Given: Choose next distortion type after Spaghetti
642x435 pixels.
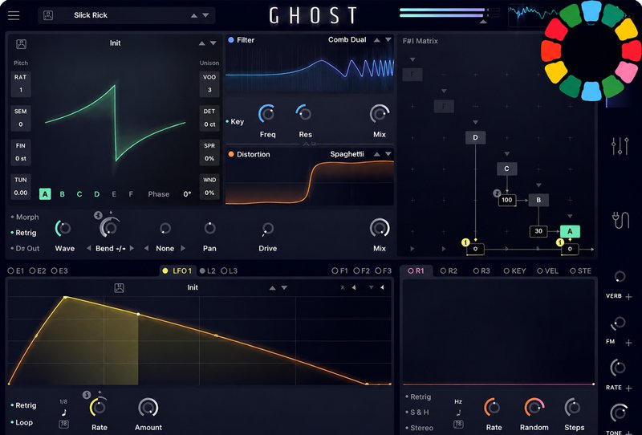Looking at the screenshot, I should (388, 154).
